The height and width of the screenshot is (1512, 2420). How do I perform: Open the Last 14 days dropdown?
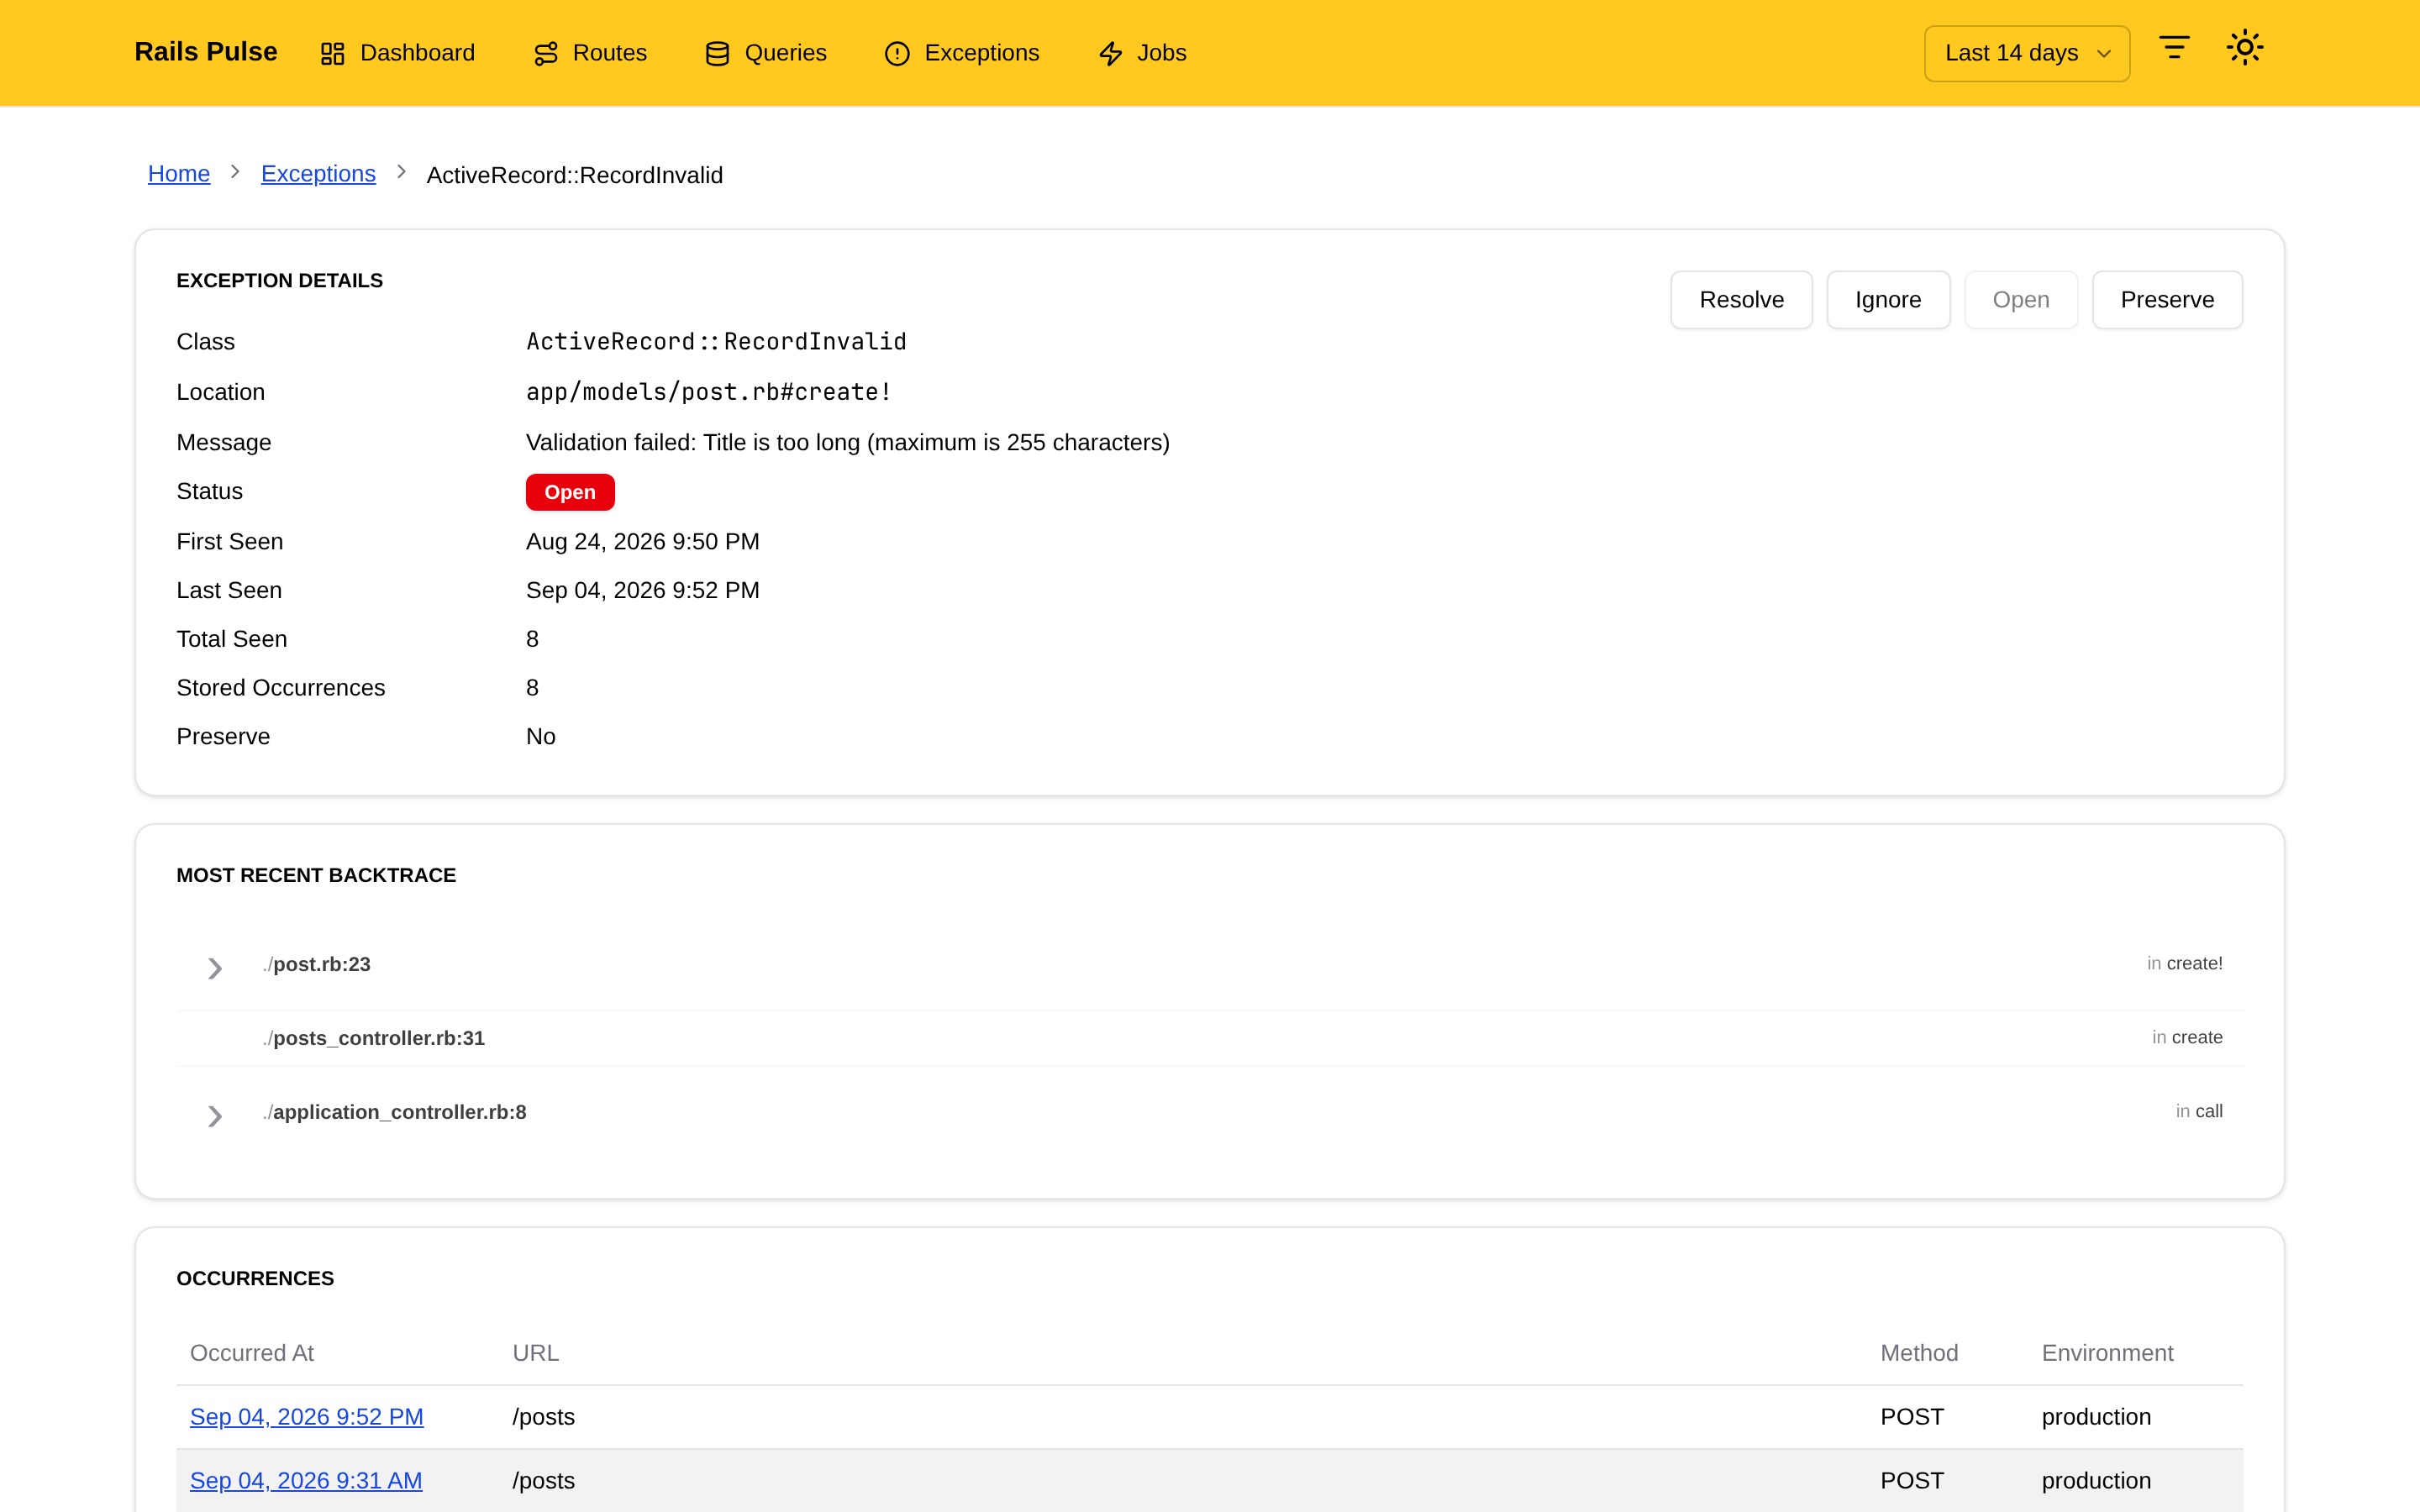2027,53
